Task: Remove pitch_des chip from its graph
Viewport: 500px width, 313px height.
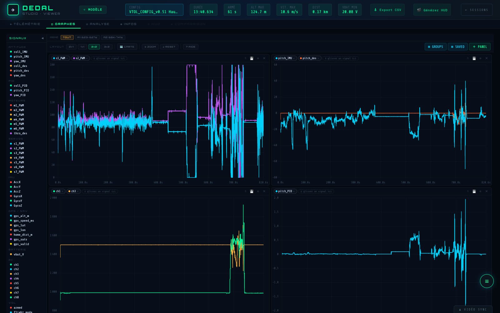Action: [x=318, y=58]
